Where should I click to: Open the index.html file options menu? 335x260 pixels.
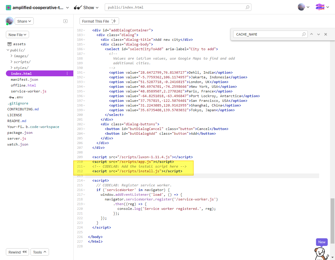point(67,73)
